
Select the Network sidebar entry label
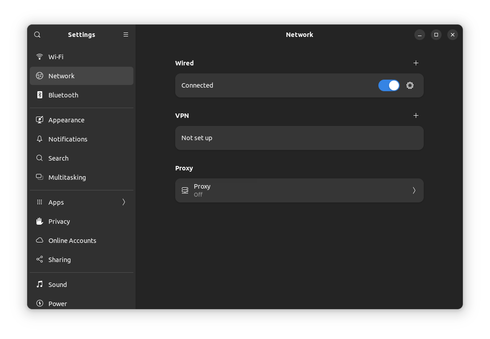click(x=61, y=76)
